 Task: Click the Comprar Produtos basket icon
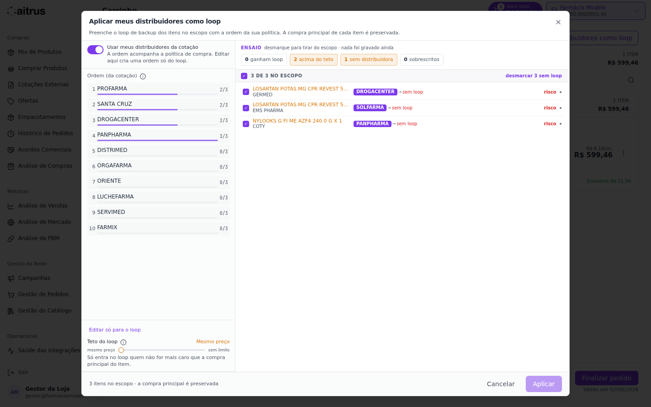11,69
